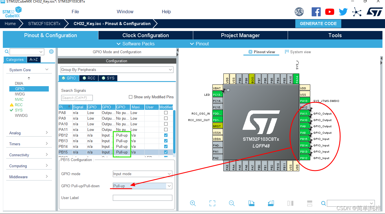Rotate the chip view clockwise
Image resolution: width=385 pixels, height=214 pixels.
pyautogui.click(x=251, y=203)
